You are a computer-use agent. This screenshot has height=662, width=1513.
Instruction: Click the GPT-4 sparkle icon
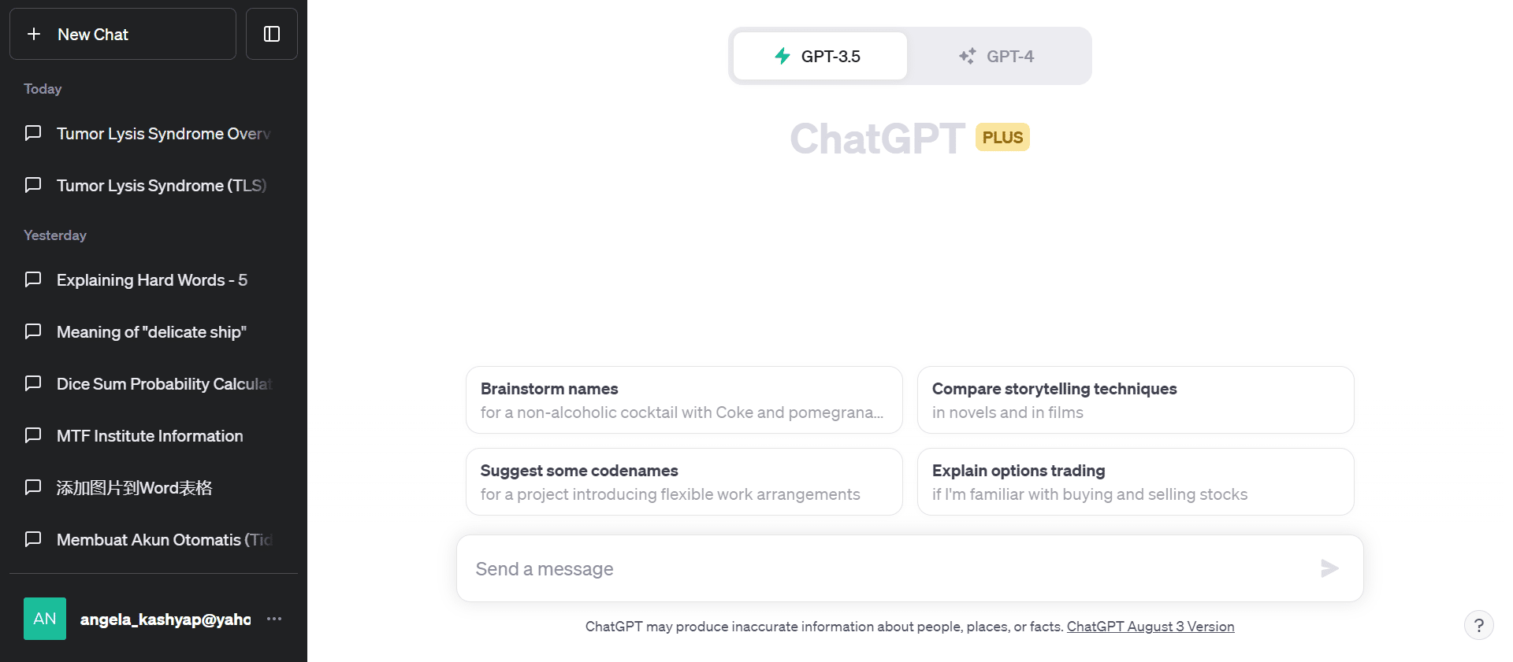tap(967, 56)
